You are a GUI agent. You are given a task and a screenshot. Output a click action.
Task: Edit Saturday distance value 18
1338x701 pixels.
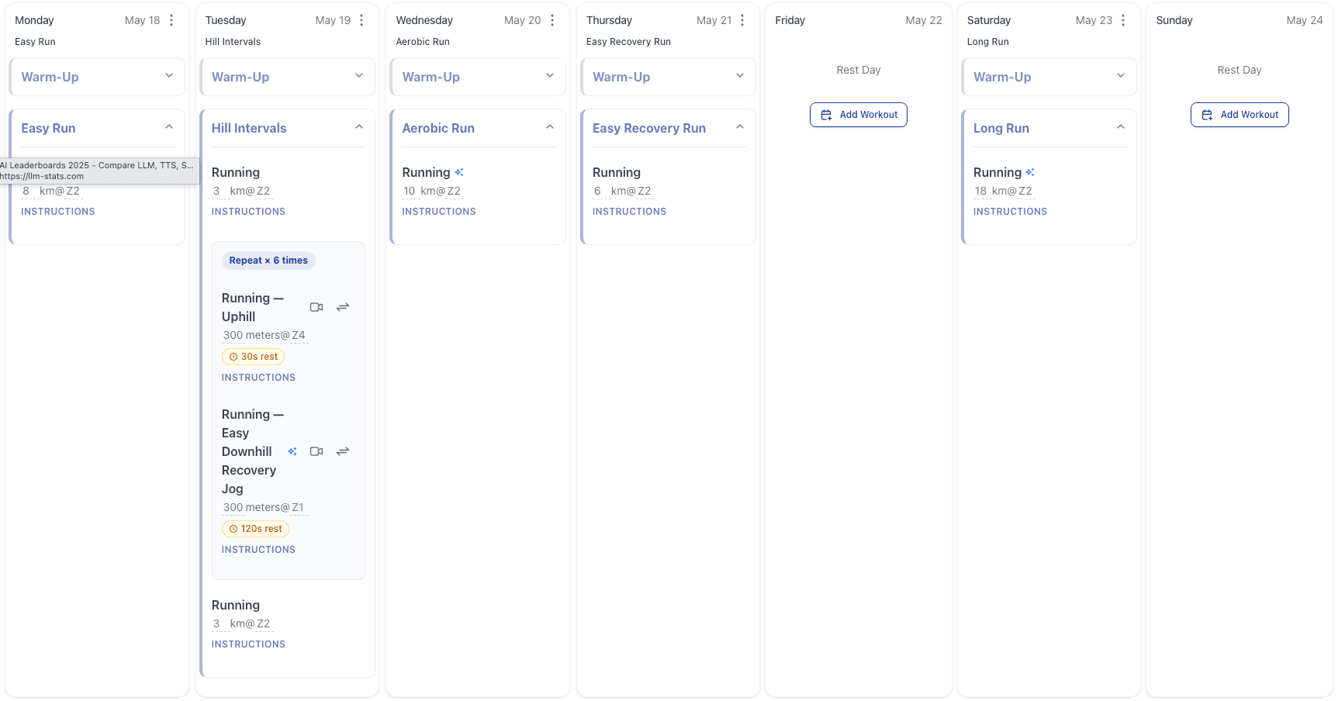(x=981, y=191)
